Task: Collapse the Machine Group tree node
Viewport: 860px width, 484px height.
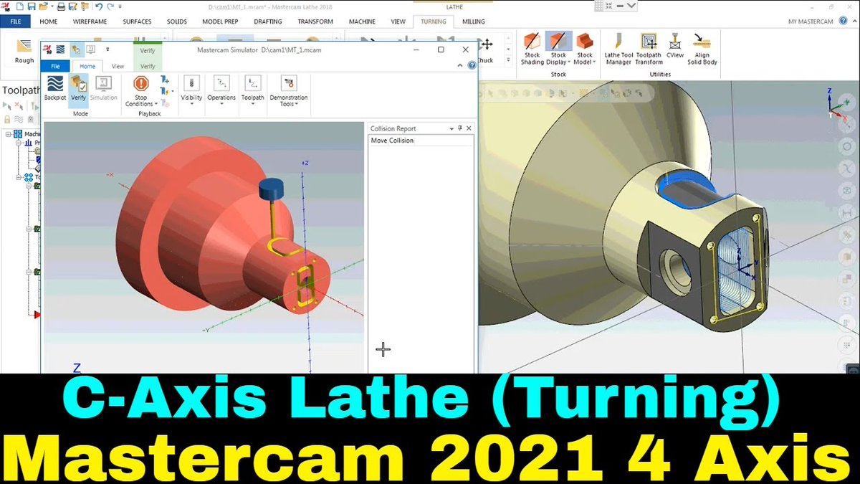Action: click(8, 134)
